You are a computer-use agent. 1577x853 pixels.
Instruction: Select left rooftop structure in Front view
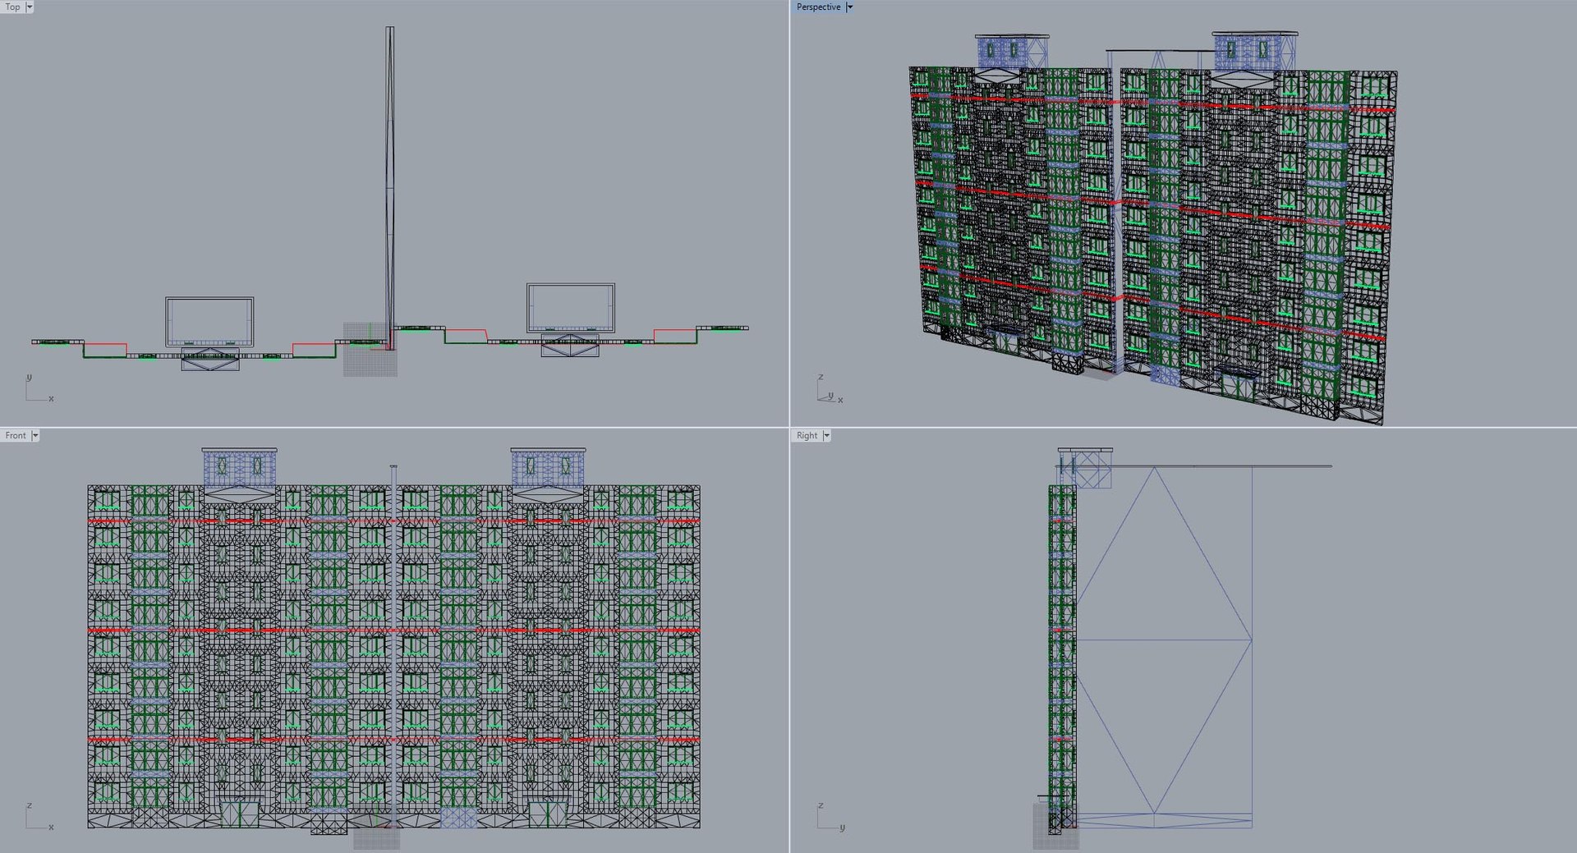click(x=239, y=466)
